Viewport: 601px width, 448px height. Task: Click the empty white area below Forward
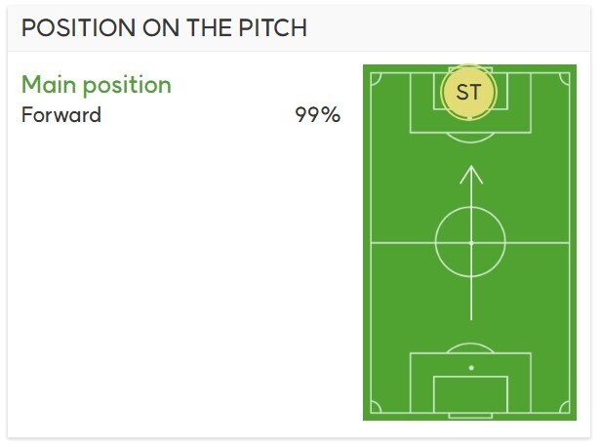pyautogui.click(x=176, y=273)
